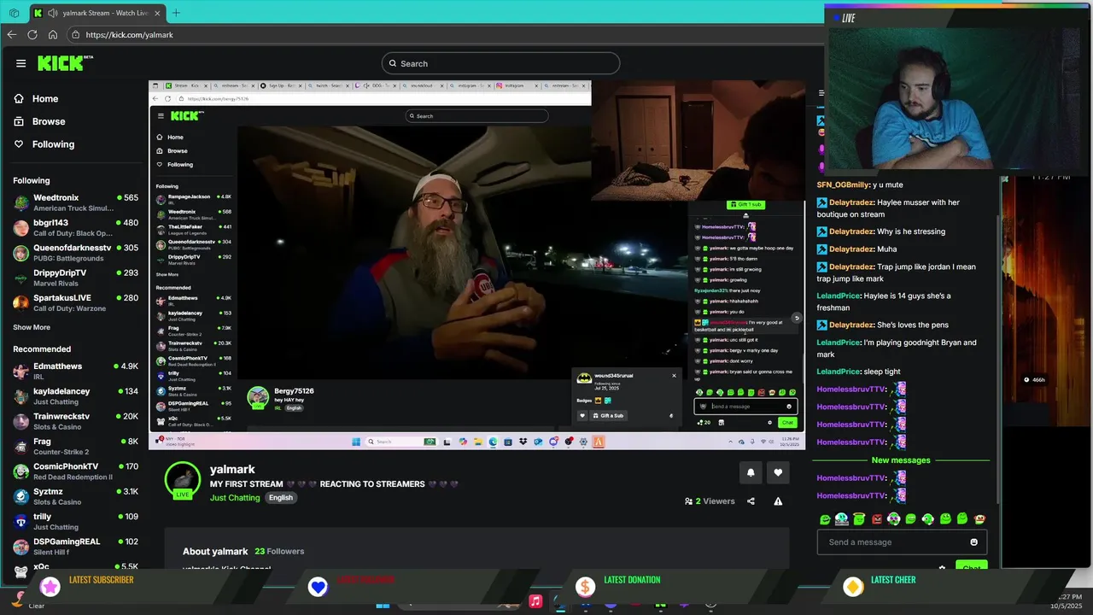This screenshot has height=615, width=1093.
Task: Click the 2 Viewers count
Action: [x=710, y=501]
